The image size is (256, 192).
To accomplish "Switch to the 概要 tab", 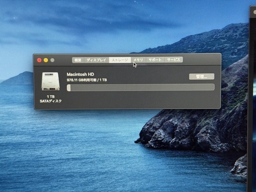I will (x=78, y=60).
